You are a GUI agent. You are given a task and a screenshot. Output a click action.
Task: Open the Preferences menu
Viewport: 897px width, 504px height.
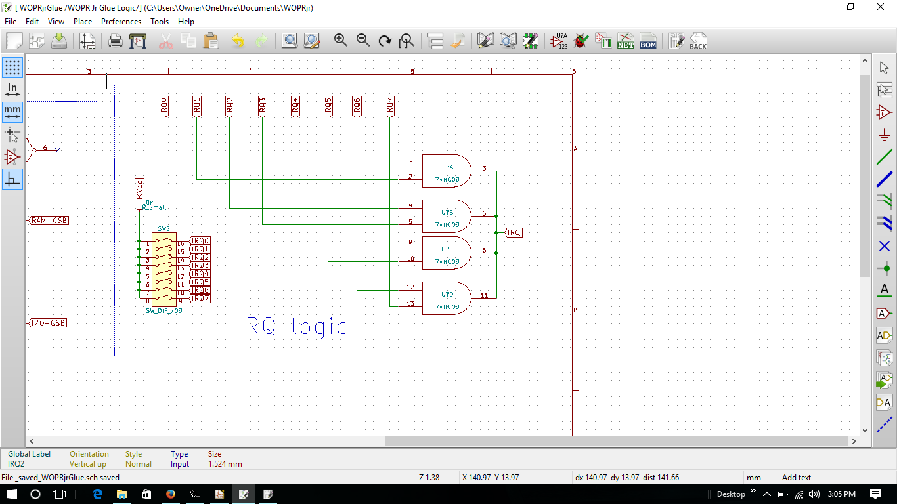pos(121,22)
